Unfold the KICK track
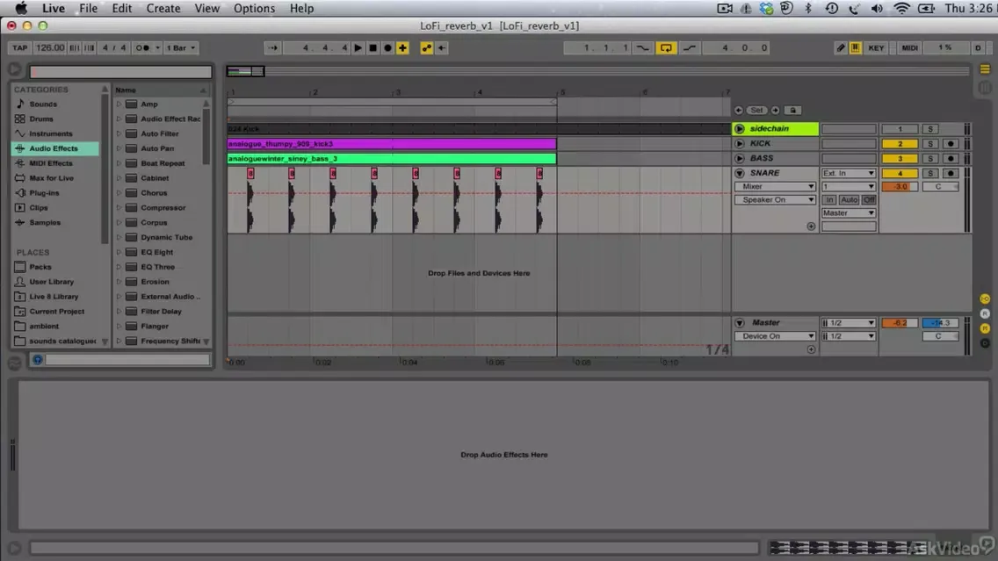Screen dimensions: 998x561 (x=740, y=144)
